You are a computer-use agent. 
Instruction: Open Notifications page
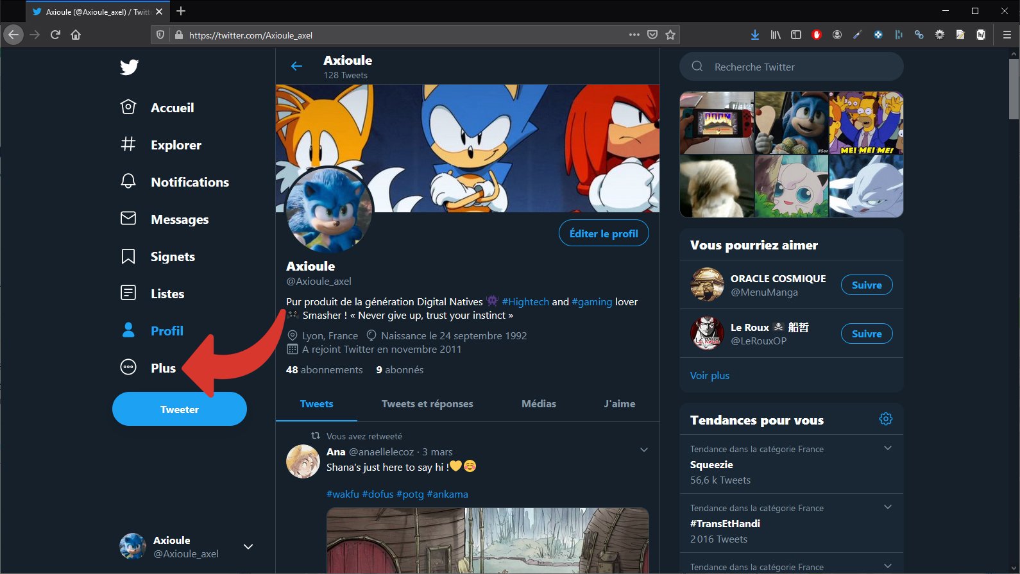point(174,182)
